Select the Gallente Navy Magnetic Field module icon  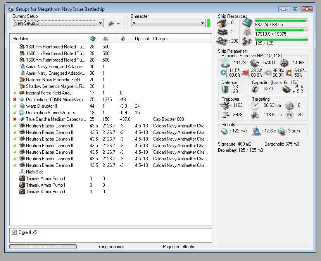(22, 79)
